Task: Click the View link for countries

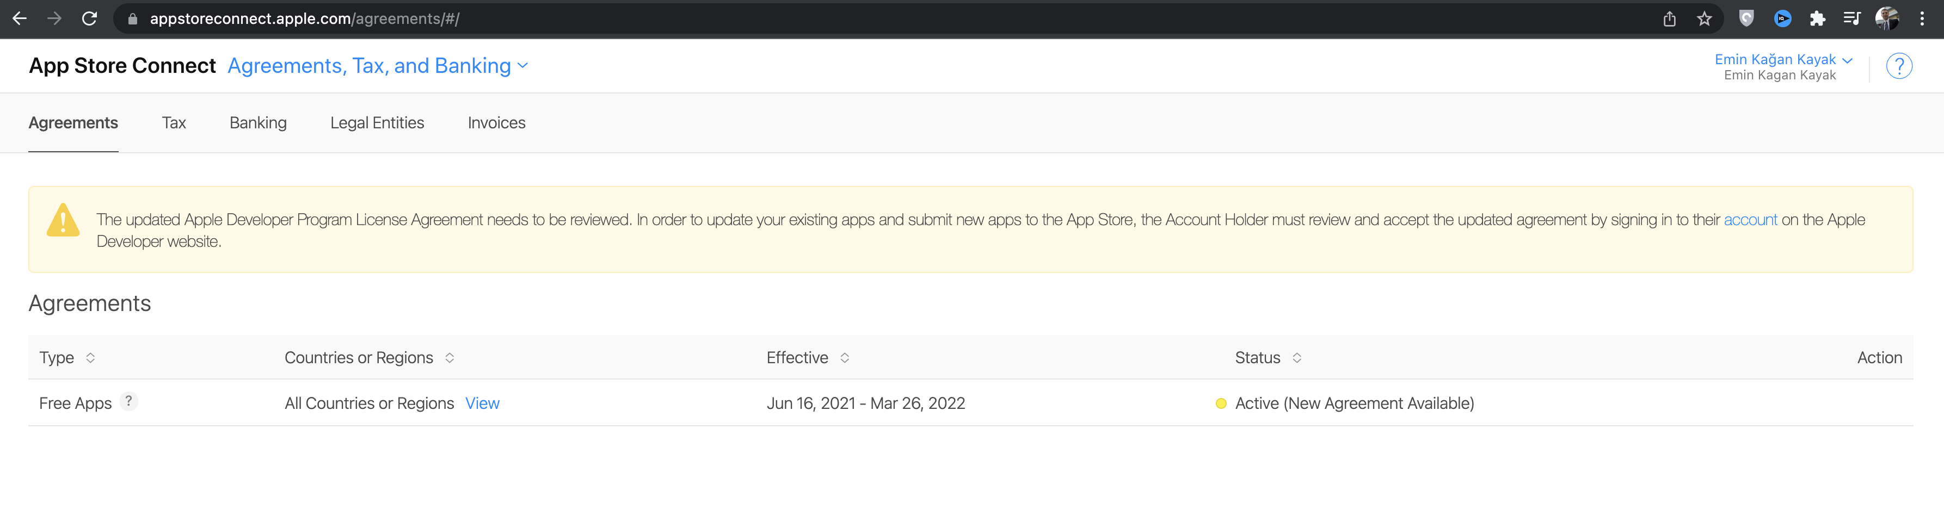Action: [x=482, y=403]
